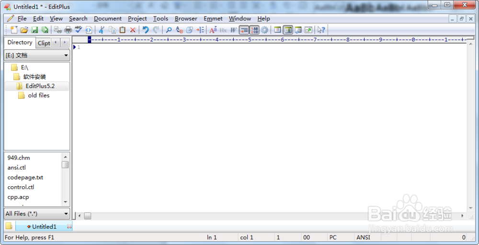Click the side panel tab scroll-left arrow
Image resolution: width=479 pixels, height=245 pixels.
point(55,43)
